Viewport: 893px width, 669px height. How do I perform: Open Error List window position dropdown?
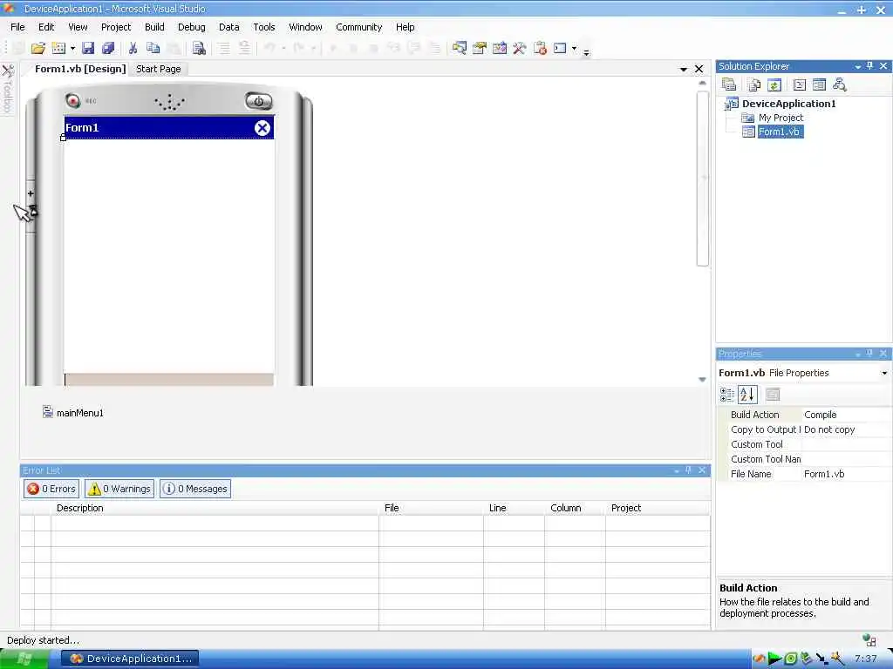click(676, 471)
